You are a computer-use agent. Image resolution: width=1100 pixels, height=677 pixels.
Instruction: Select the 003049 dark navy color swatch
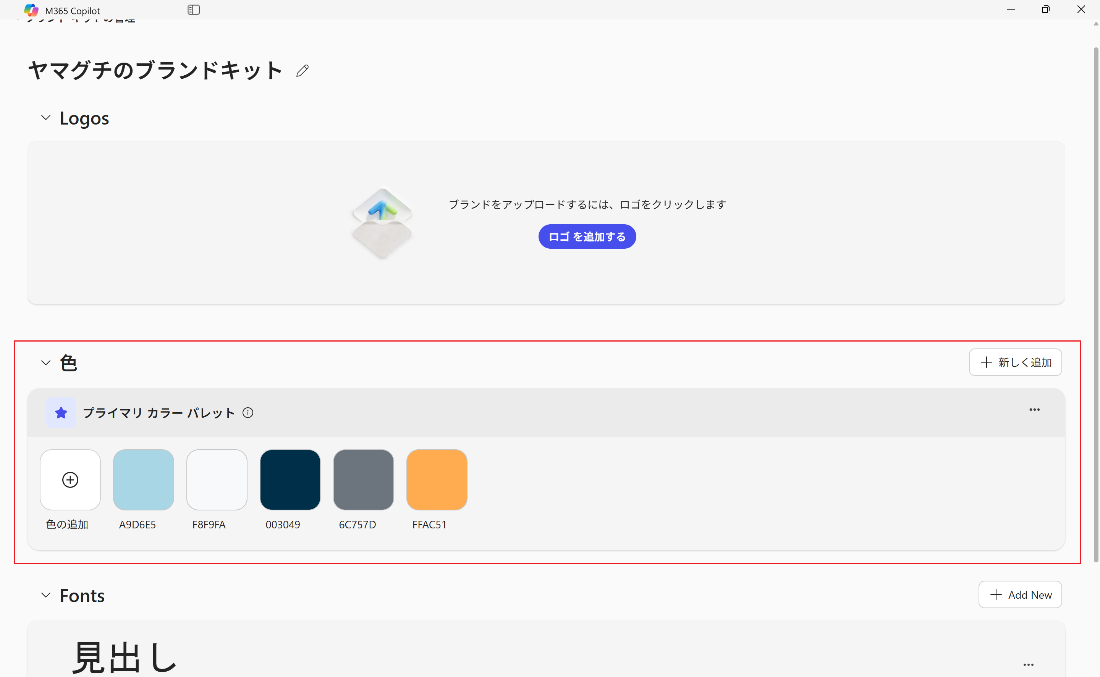click(290, 479)
